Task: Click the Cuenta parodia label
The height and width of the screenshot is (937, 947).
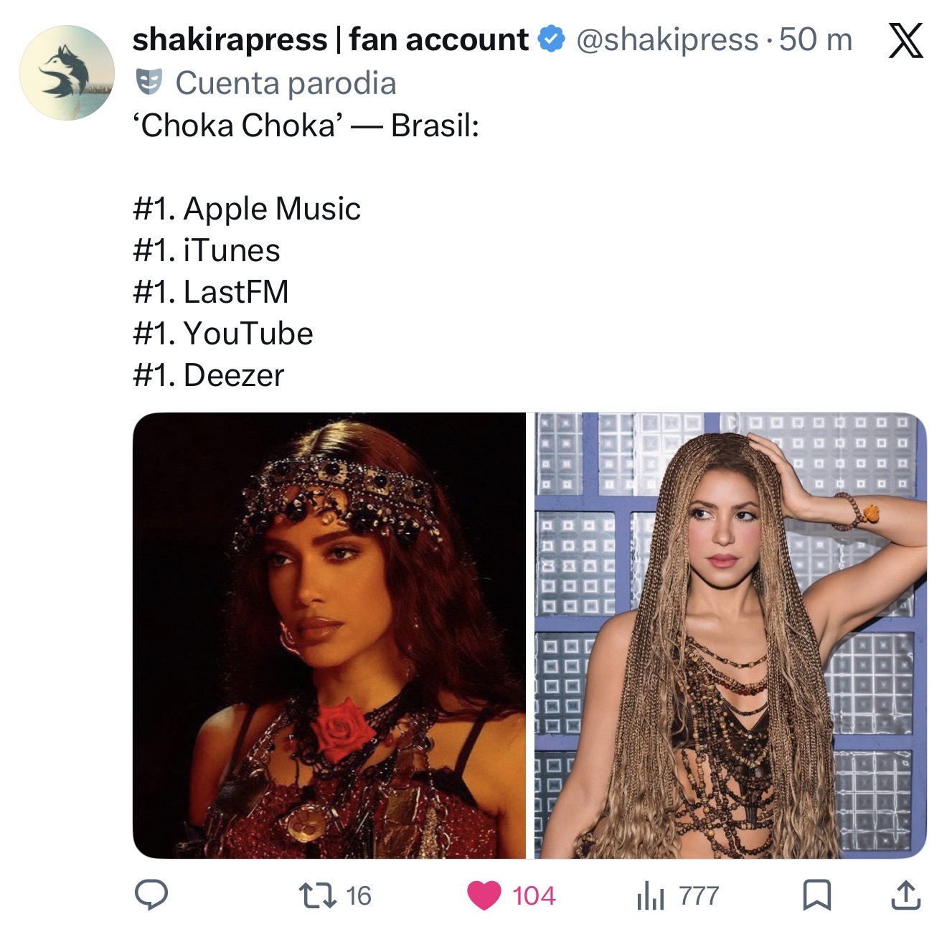Action: pos(286,83)
